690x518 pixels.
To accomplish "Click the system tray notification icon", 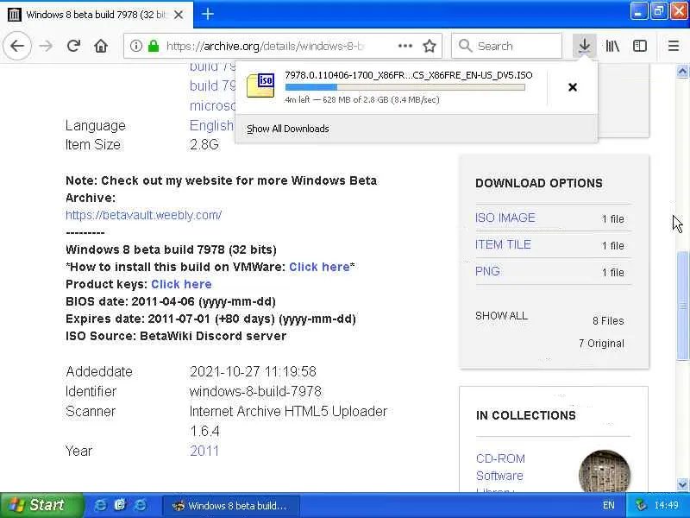I will (640, 505).
